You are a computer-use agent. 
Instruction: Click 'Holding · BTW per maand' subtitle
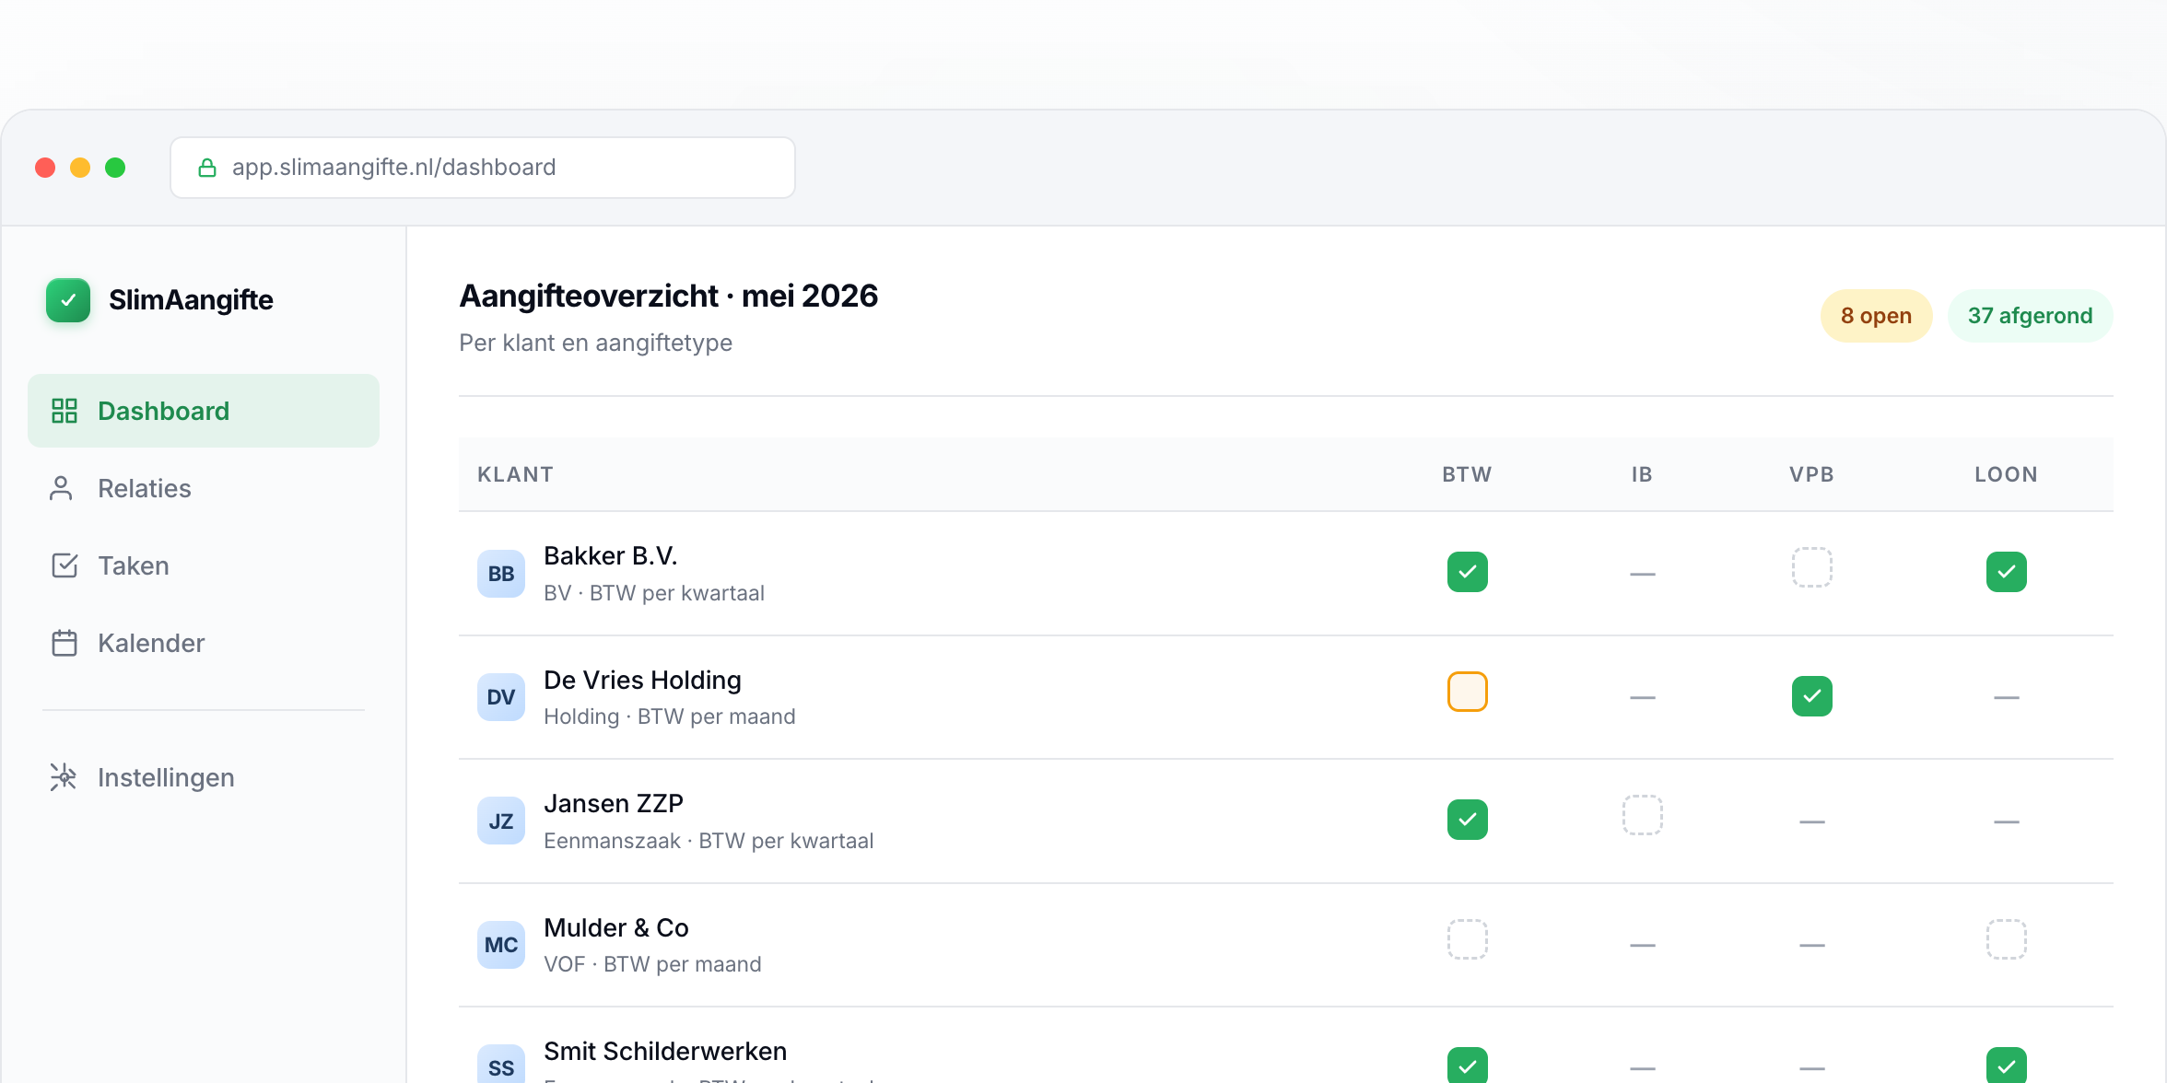670,716
